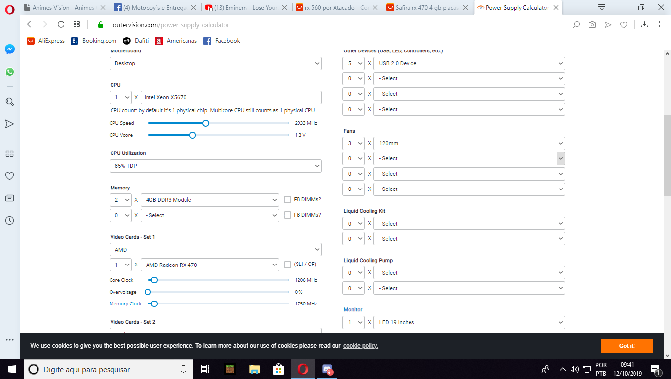
Task: Click the Intel Xeon X5670 CPU field
Action: point(231,97)
